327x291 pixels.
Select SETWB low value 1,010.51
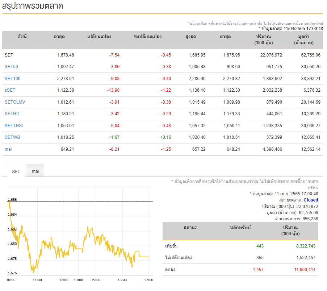click(231, 137)
